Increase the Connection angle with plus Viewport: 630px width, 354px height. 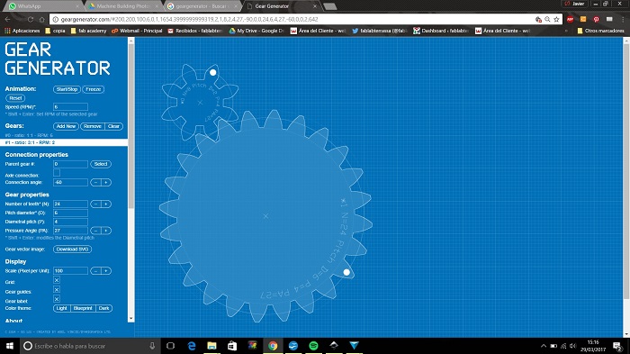pos(106,183)
